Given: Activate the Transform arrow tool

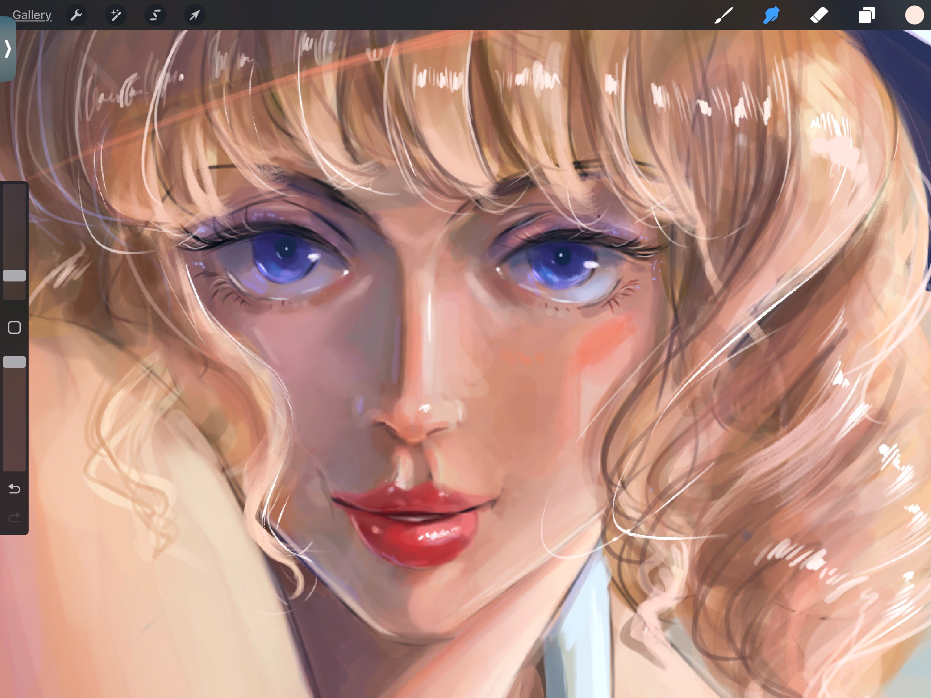Looking at the screenshot, I should tap(195, 16).
